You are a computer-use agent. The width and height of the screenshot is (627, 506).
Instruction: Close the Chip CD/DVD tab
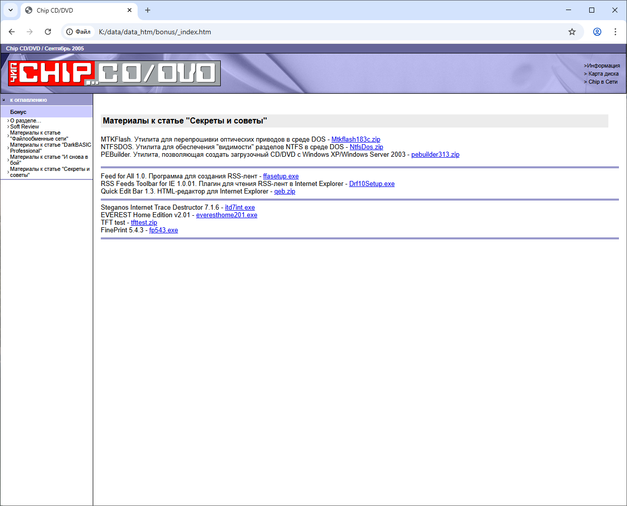point(130,10)
